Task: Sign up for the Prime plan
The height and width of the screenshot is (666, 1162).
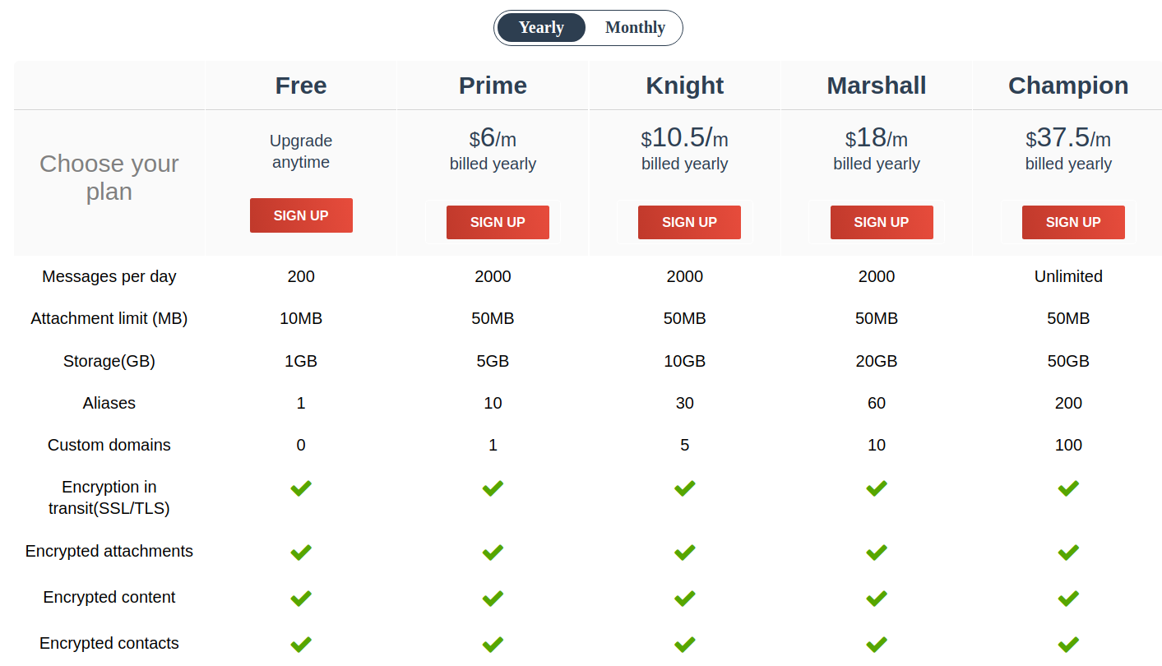Action: pos(498,222)
